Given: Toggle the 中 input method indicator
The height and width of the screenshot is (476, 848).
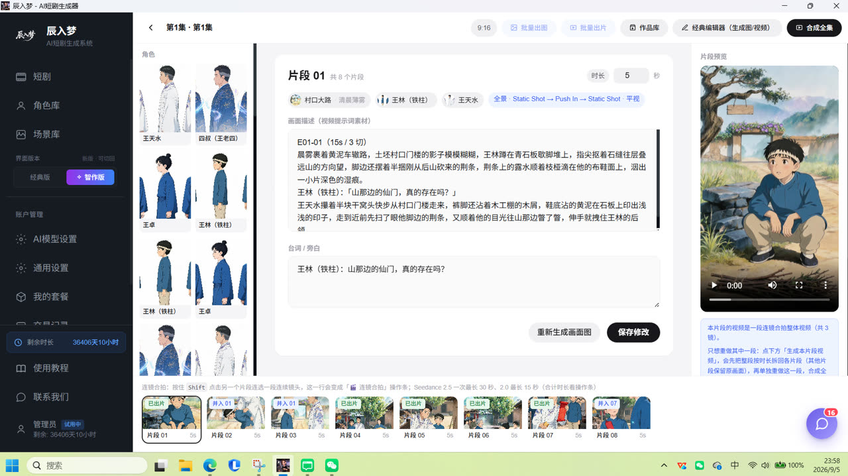Looking at the screenshot, I should click(x=735, y=465).
